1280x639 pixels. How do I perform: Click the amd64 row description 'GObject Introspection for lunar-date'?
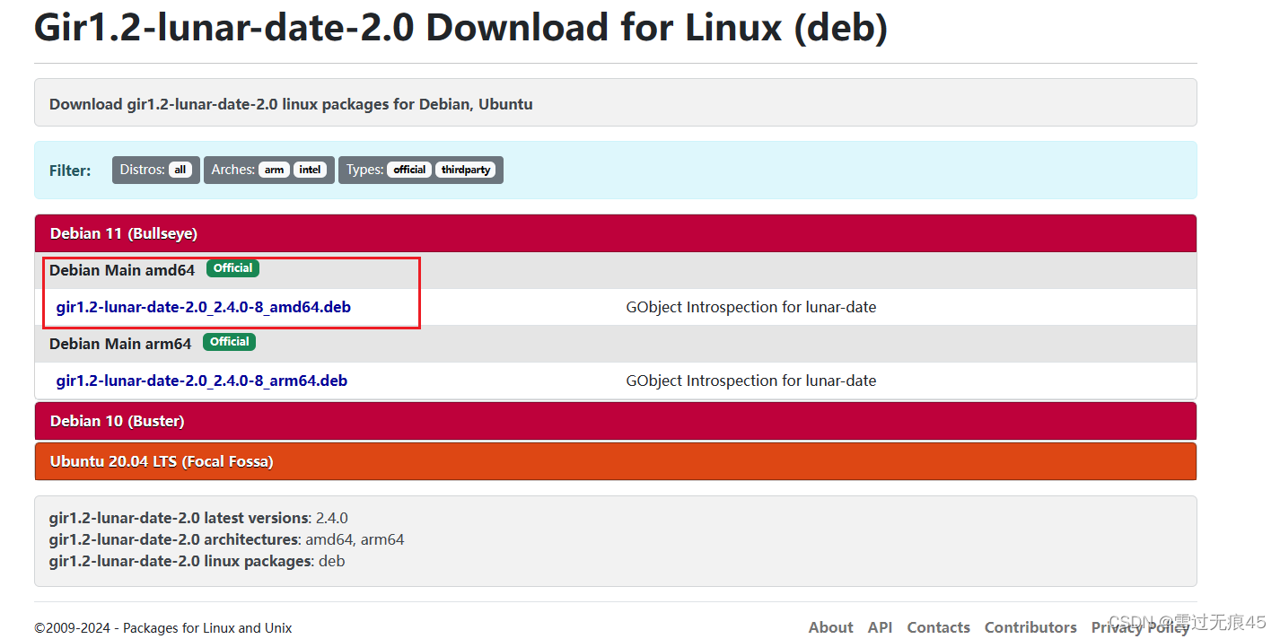tap(750, 307)
